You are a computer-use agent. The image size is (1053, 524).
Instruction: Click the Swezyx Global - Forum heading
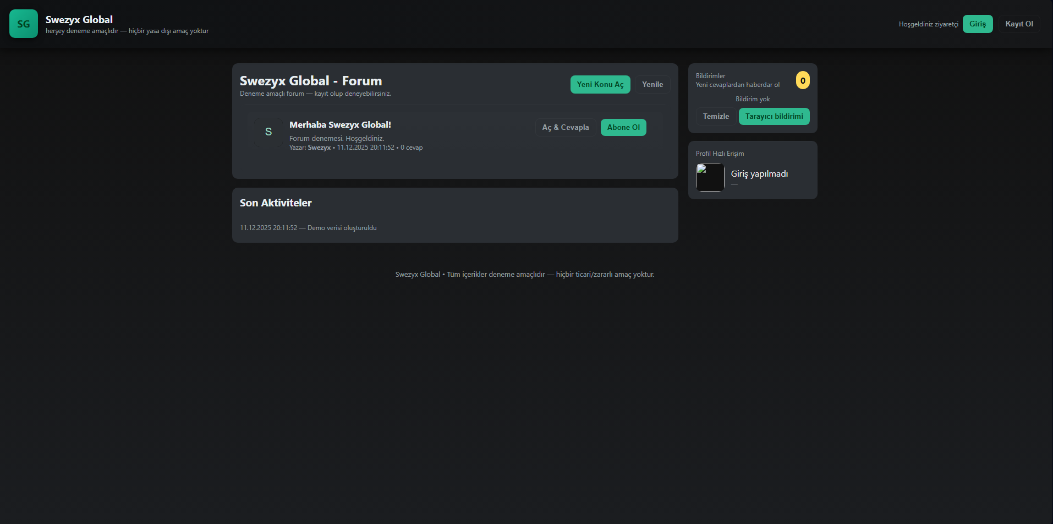(311, 81)
